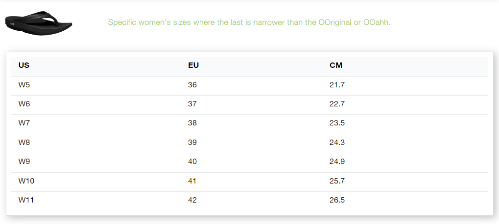Select the W8 row label
The height and width of the screenshot is (224, 499).
[24, 143]
